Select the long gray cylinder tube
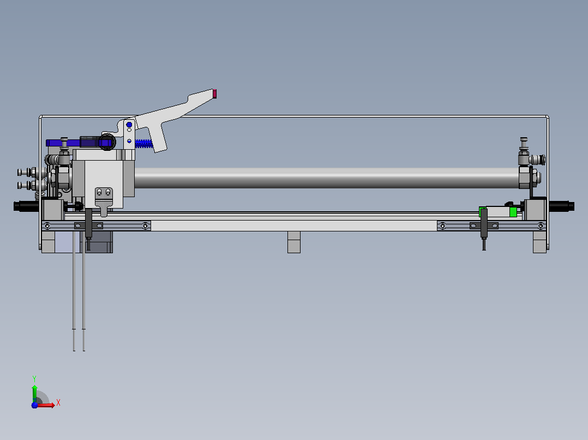Image resolution: width=588 pixels, height=440 pixels. pos(327,178)
